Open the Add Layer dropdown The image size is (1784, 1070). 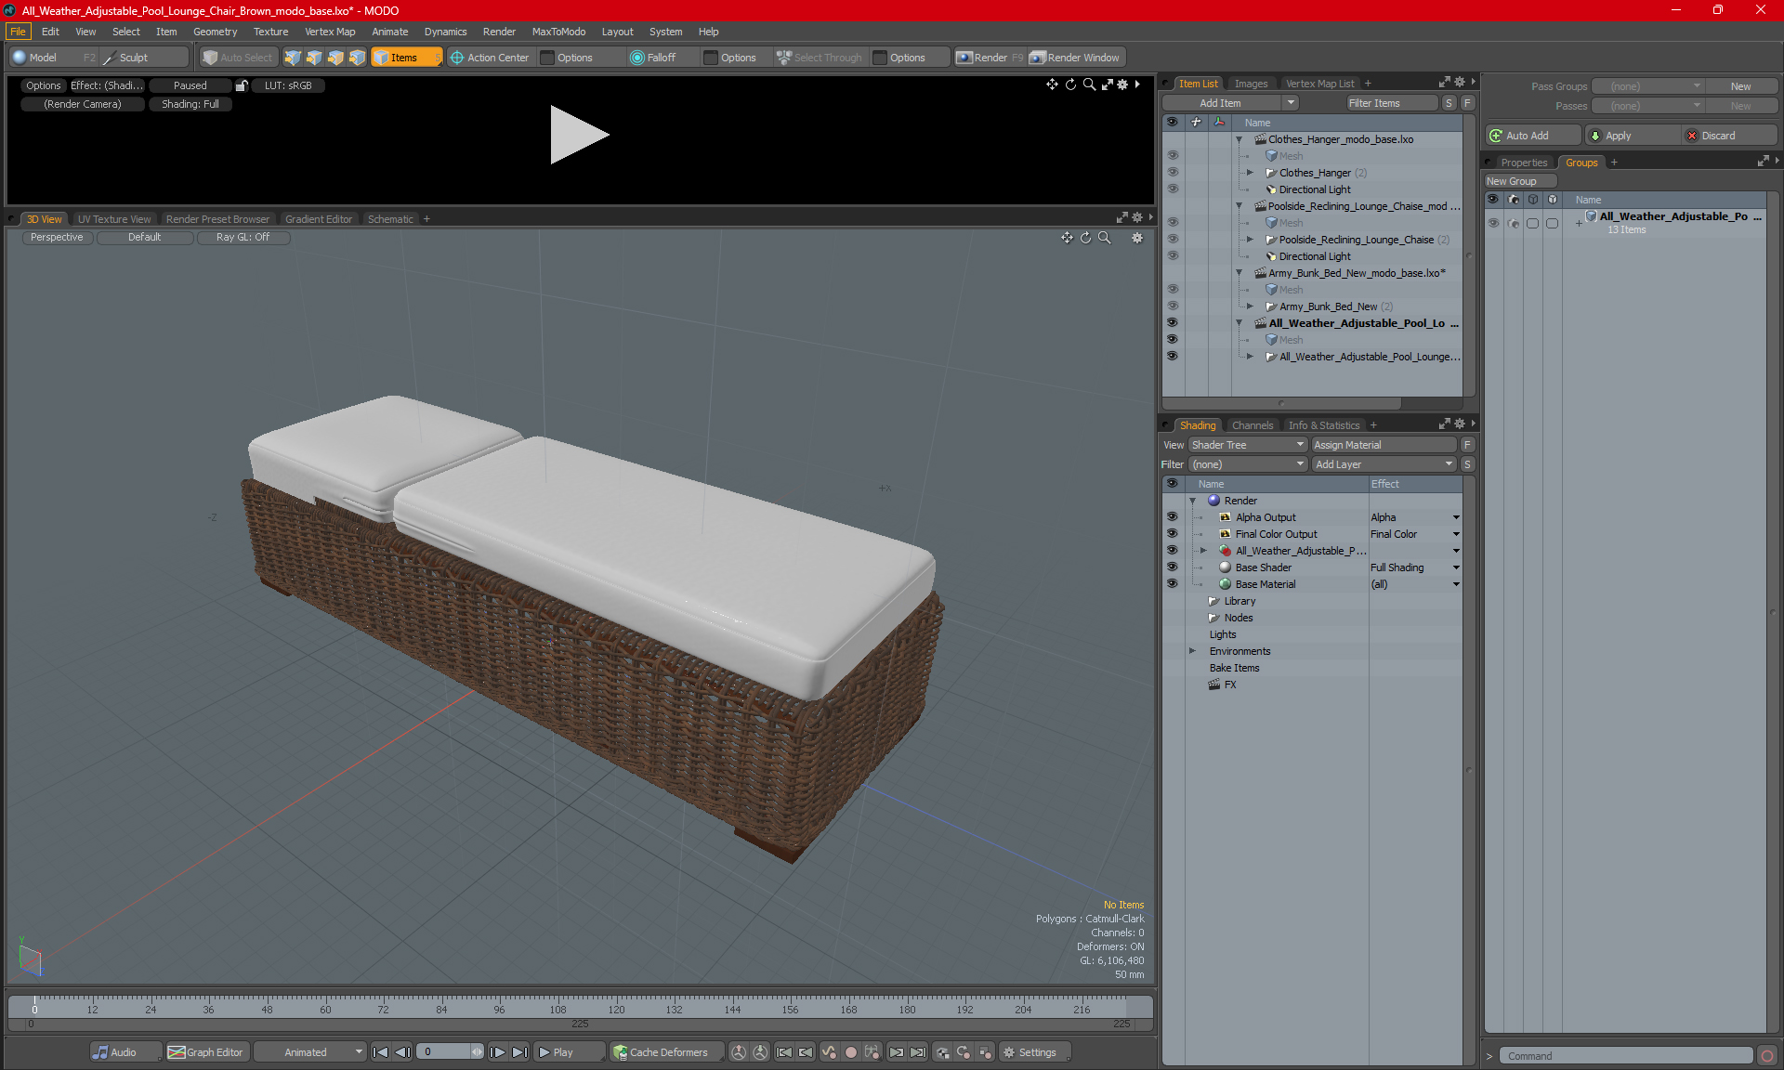(x=1383, y=464)
